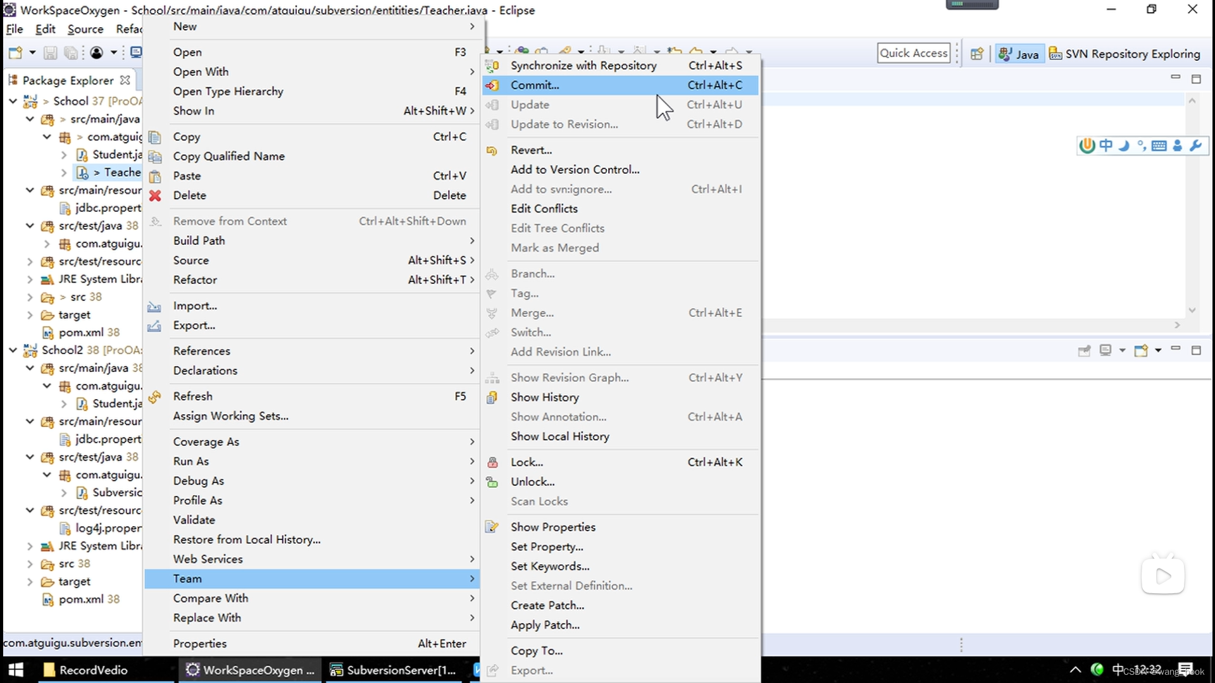The width and height of the screenshot is (1215, 683).
Task: Click the Save toolbar icon
Action: 50,53
